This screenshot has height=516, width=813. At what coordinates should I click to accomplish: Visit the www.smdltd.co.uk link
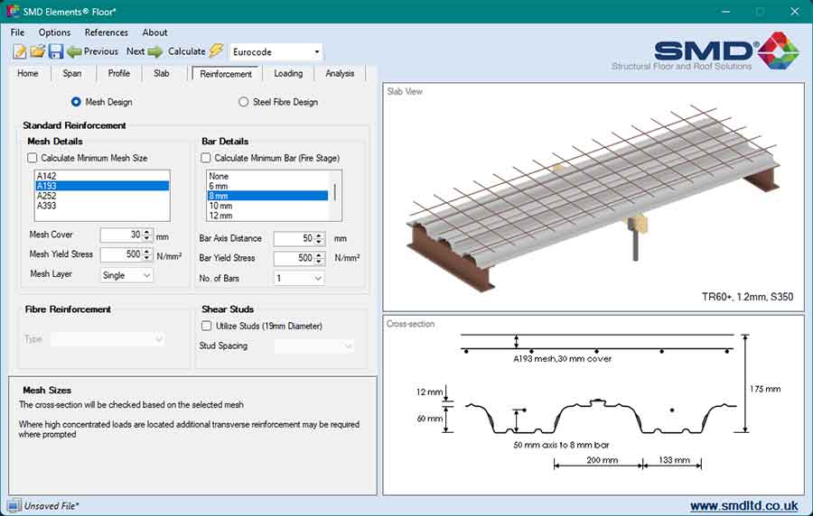coord(743,506)
